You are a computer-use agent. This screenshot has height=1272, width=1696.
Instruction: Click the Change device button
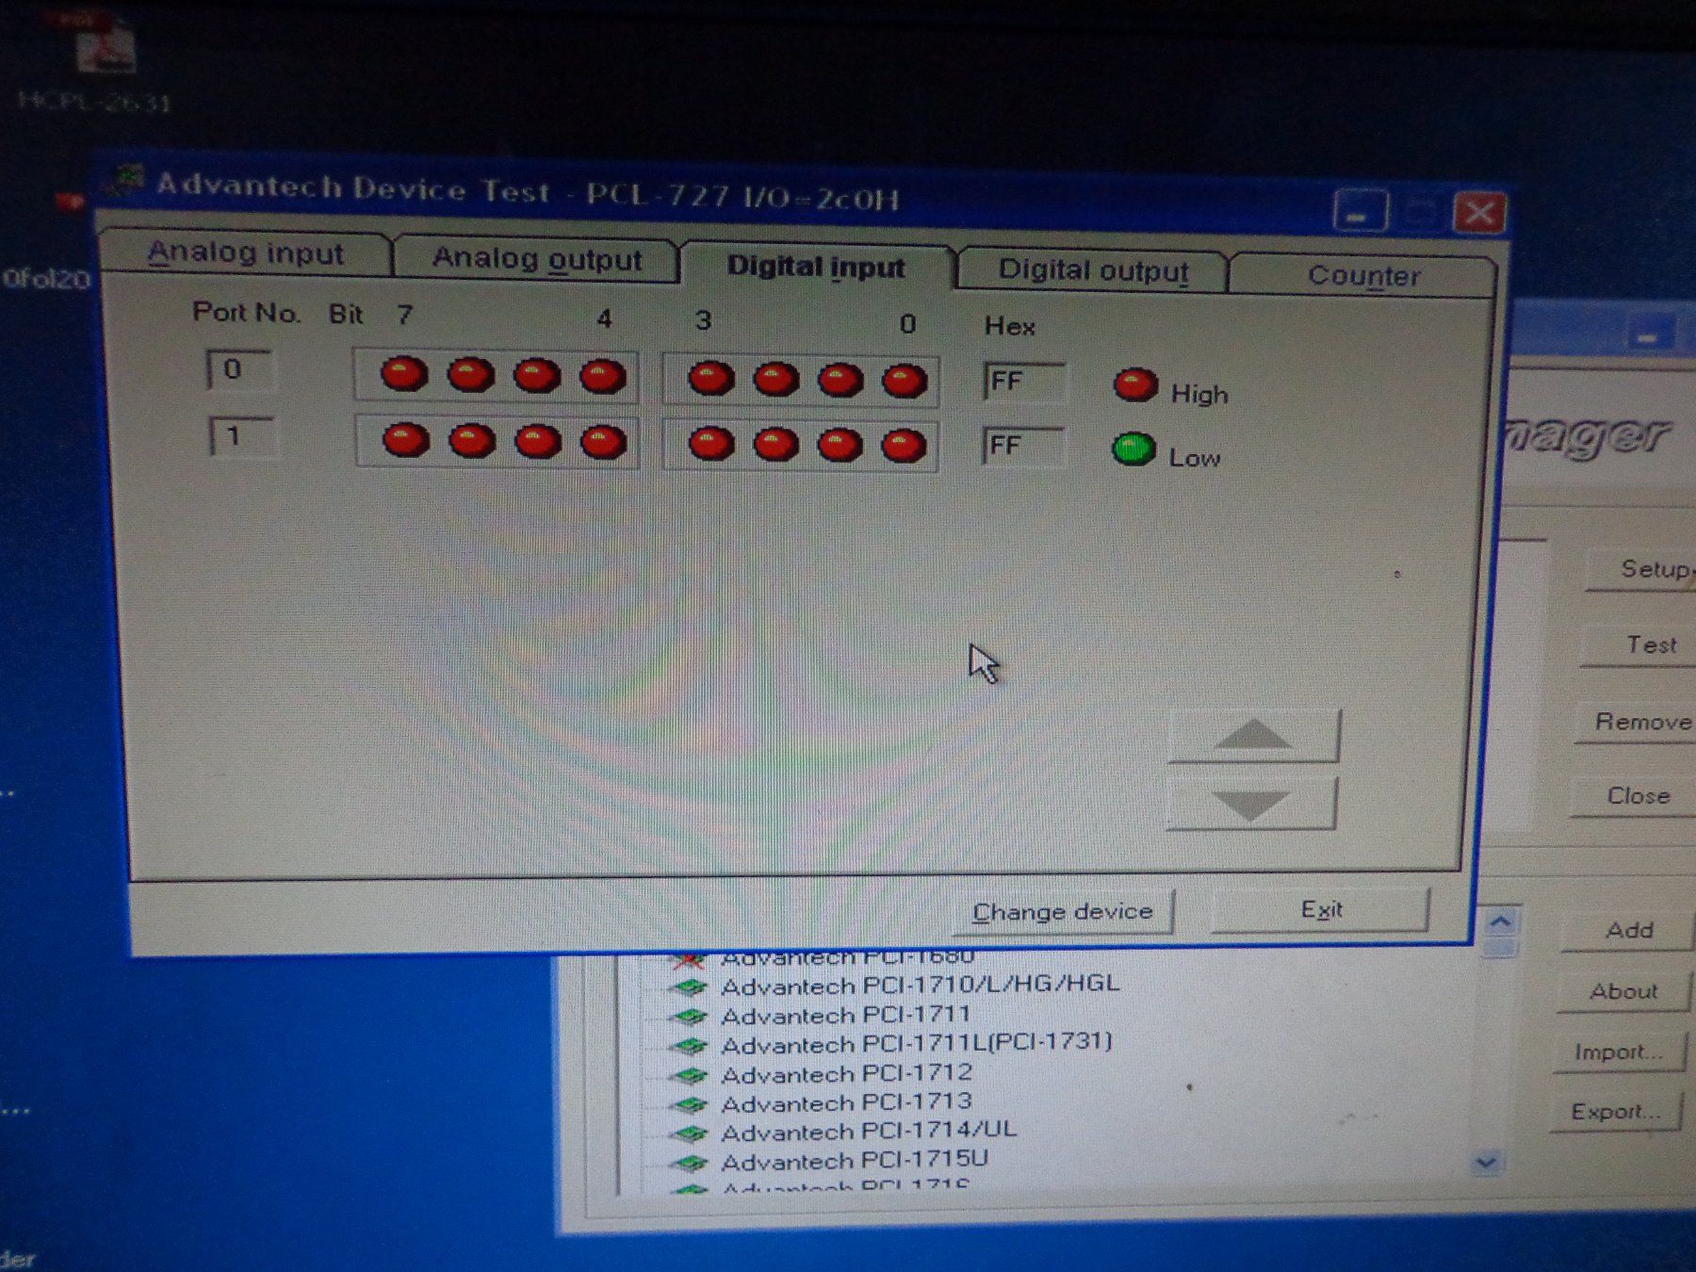[1063, 912]
